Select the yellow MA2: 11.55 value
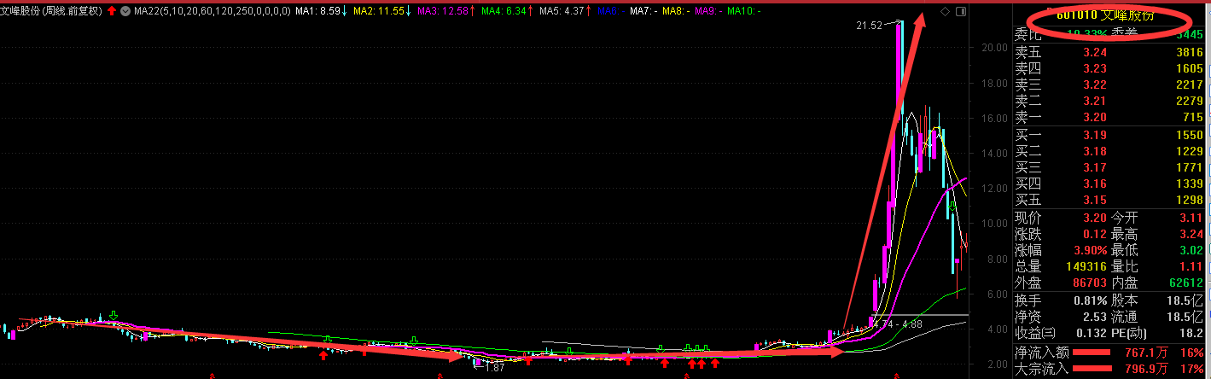 [x=380, y=11]
